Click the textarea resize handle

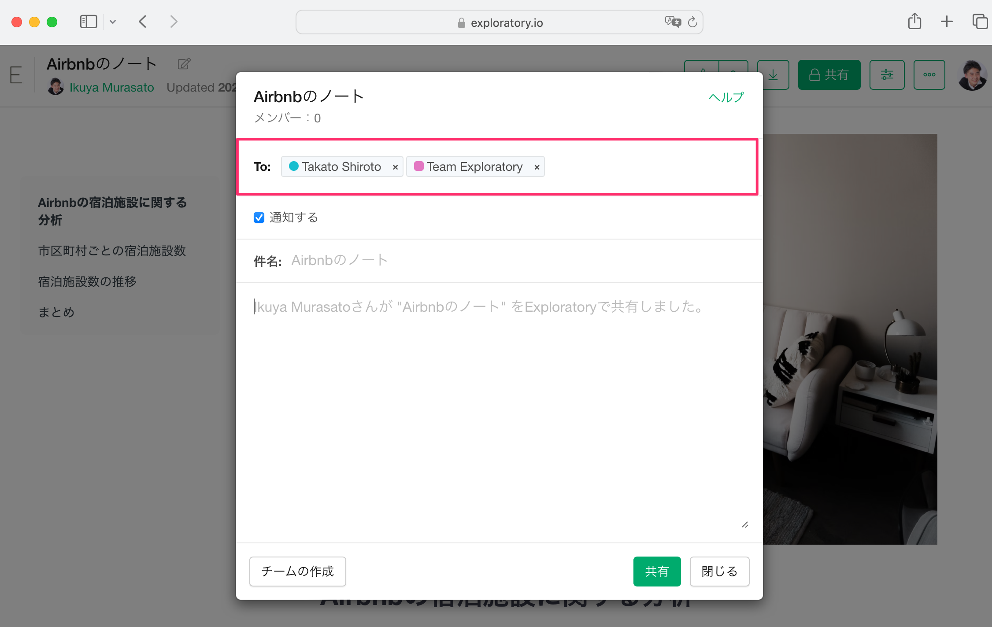click(745, 525)
